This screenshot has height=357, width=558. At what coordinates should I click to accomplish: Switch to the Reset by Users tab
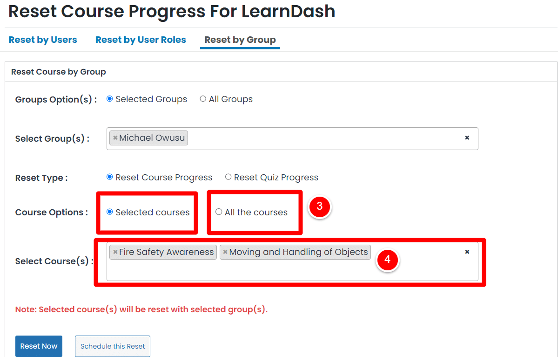(x=43, y=40)
